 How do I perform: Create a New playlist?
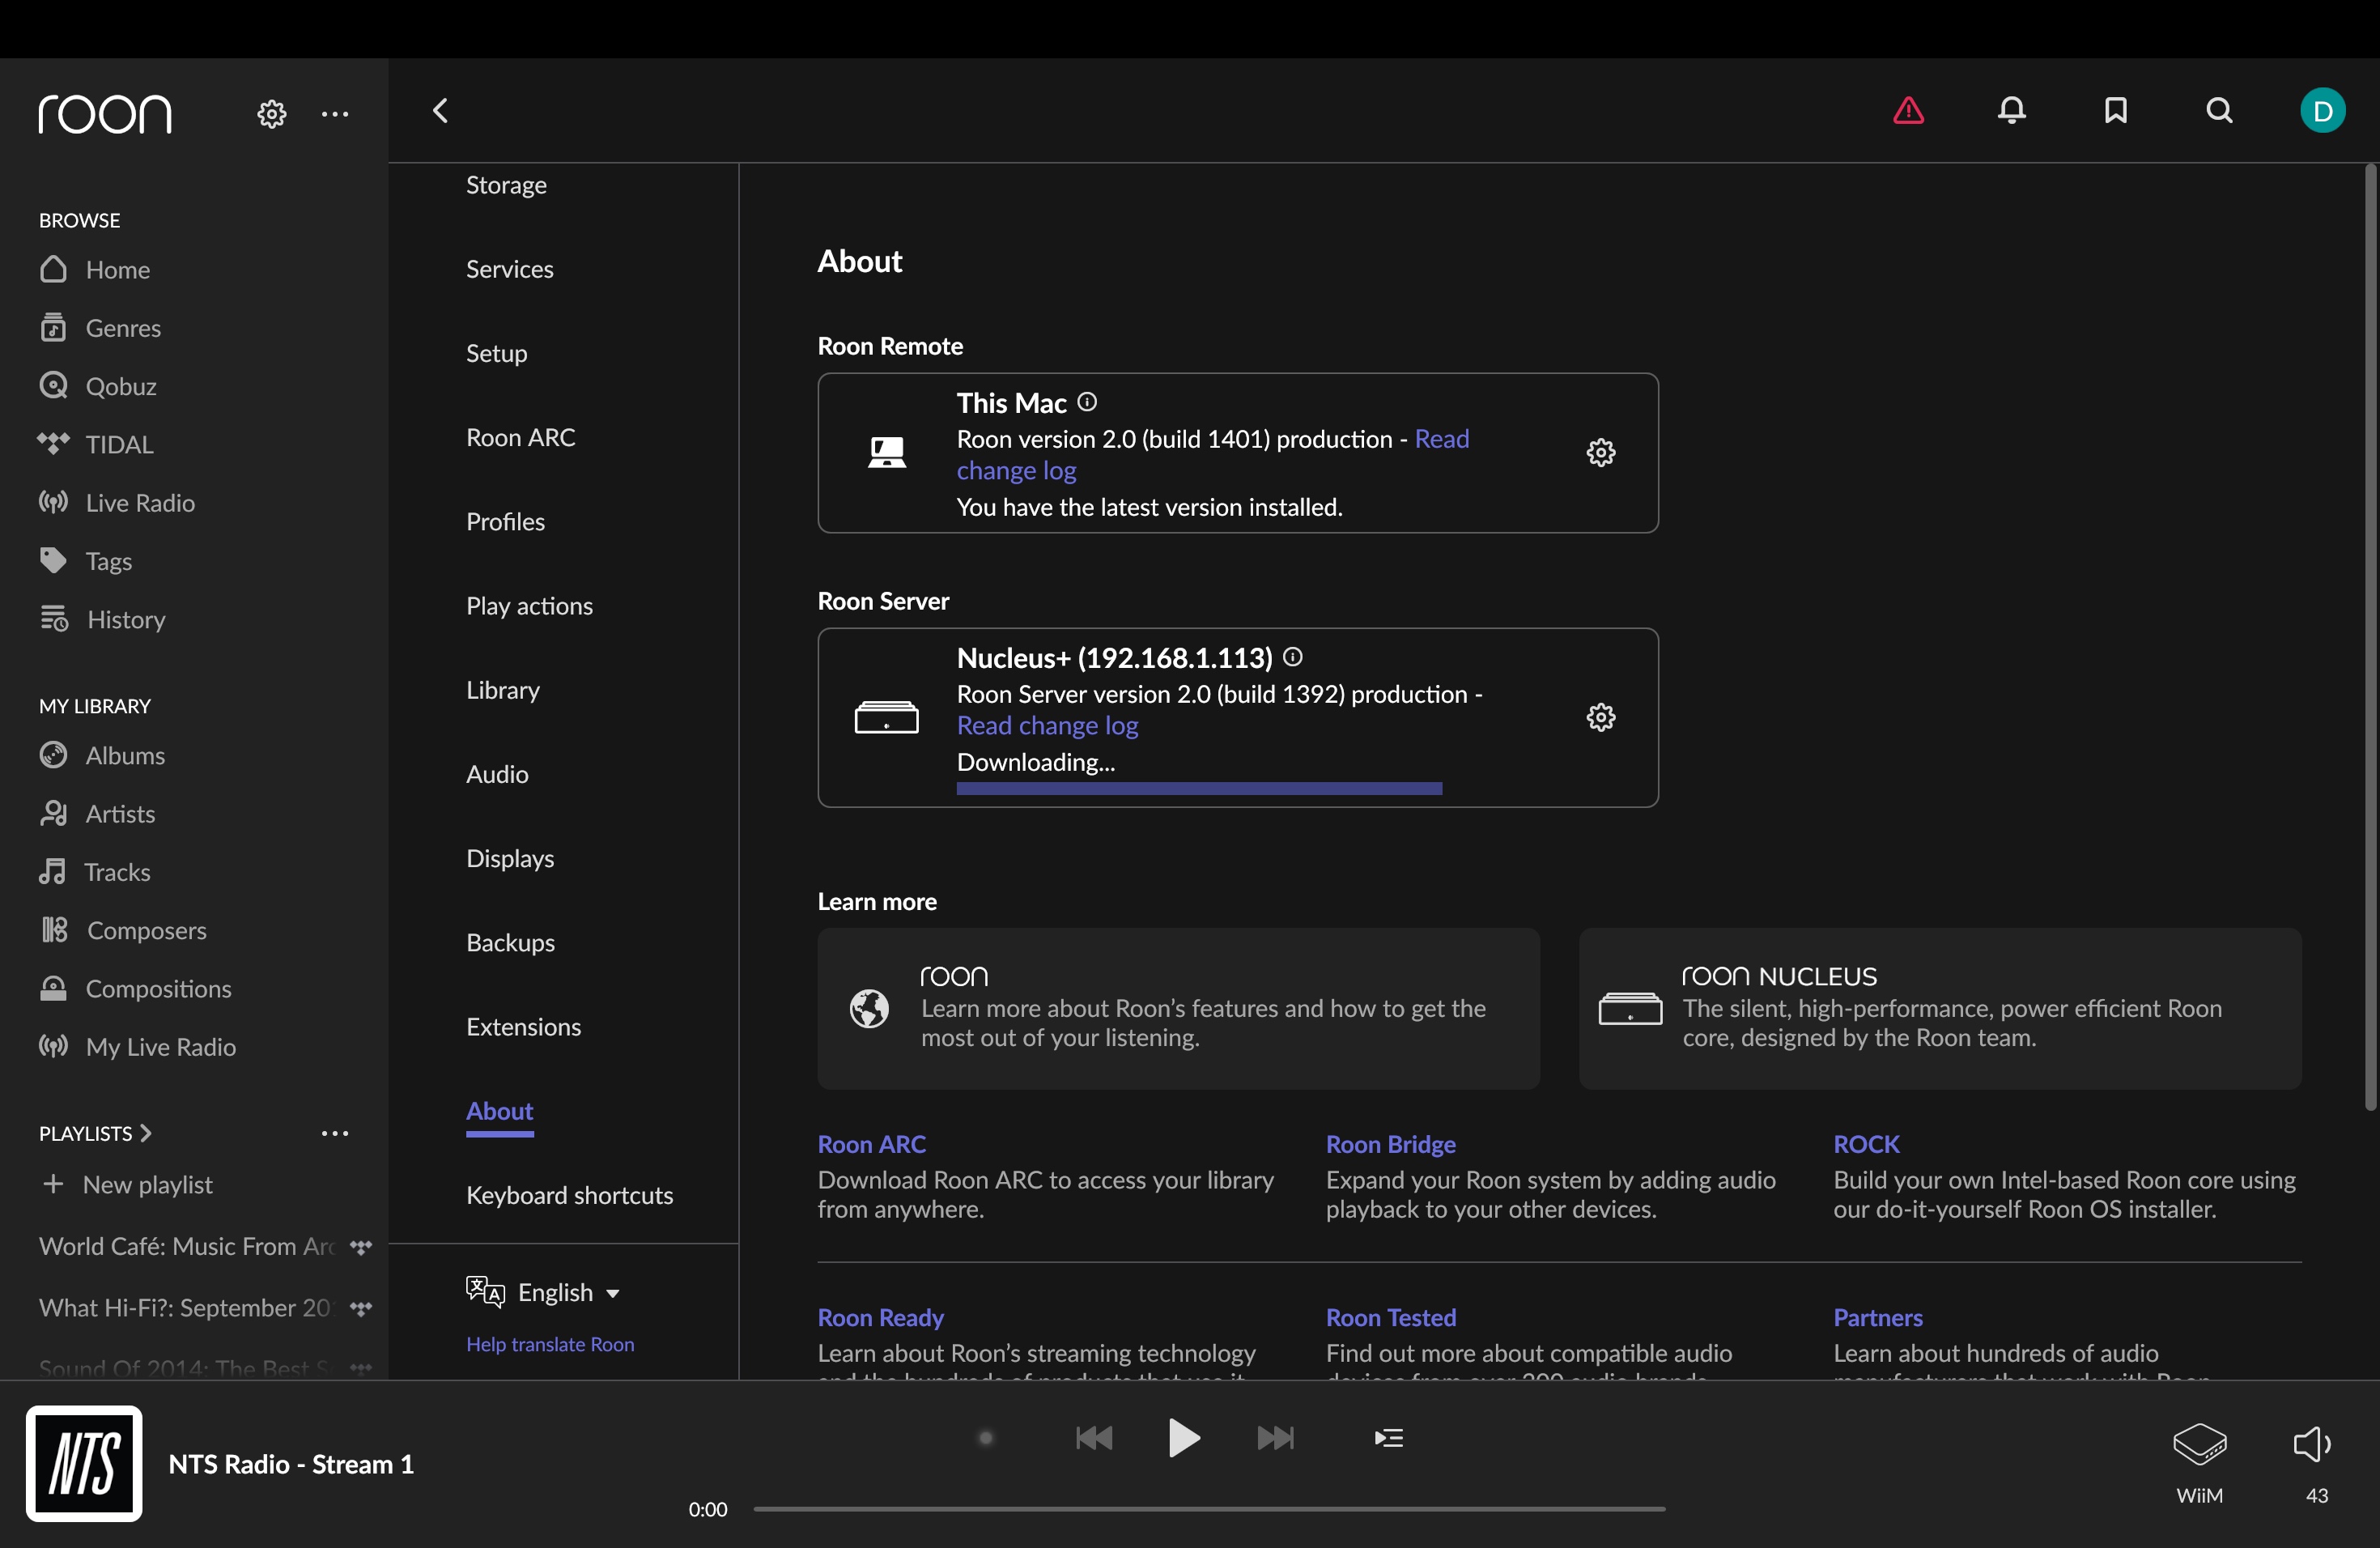pyautogui.click(x=127, y=1184)
